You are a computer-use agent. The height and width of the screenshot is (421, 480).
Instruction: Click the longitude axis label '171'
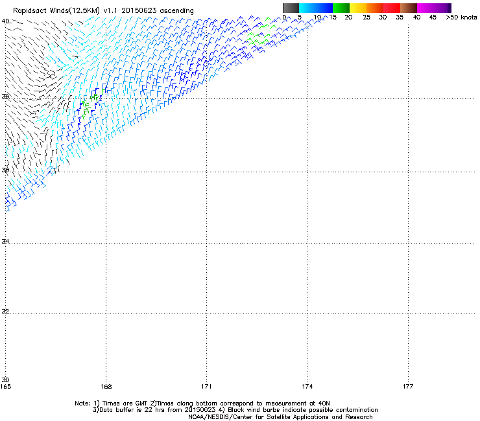point(206,387)
